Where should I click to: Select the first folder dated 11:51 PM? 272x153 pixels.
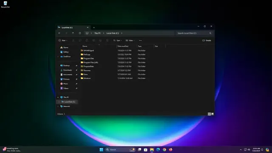[87, 51]
